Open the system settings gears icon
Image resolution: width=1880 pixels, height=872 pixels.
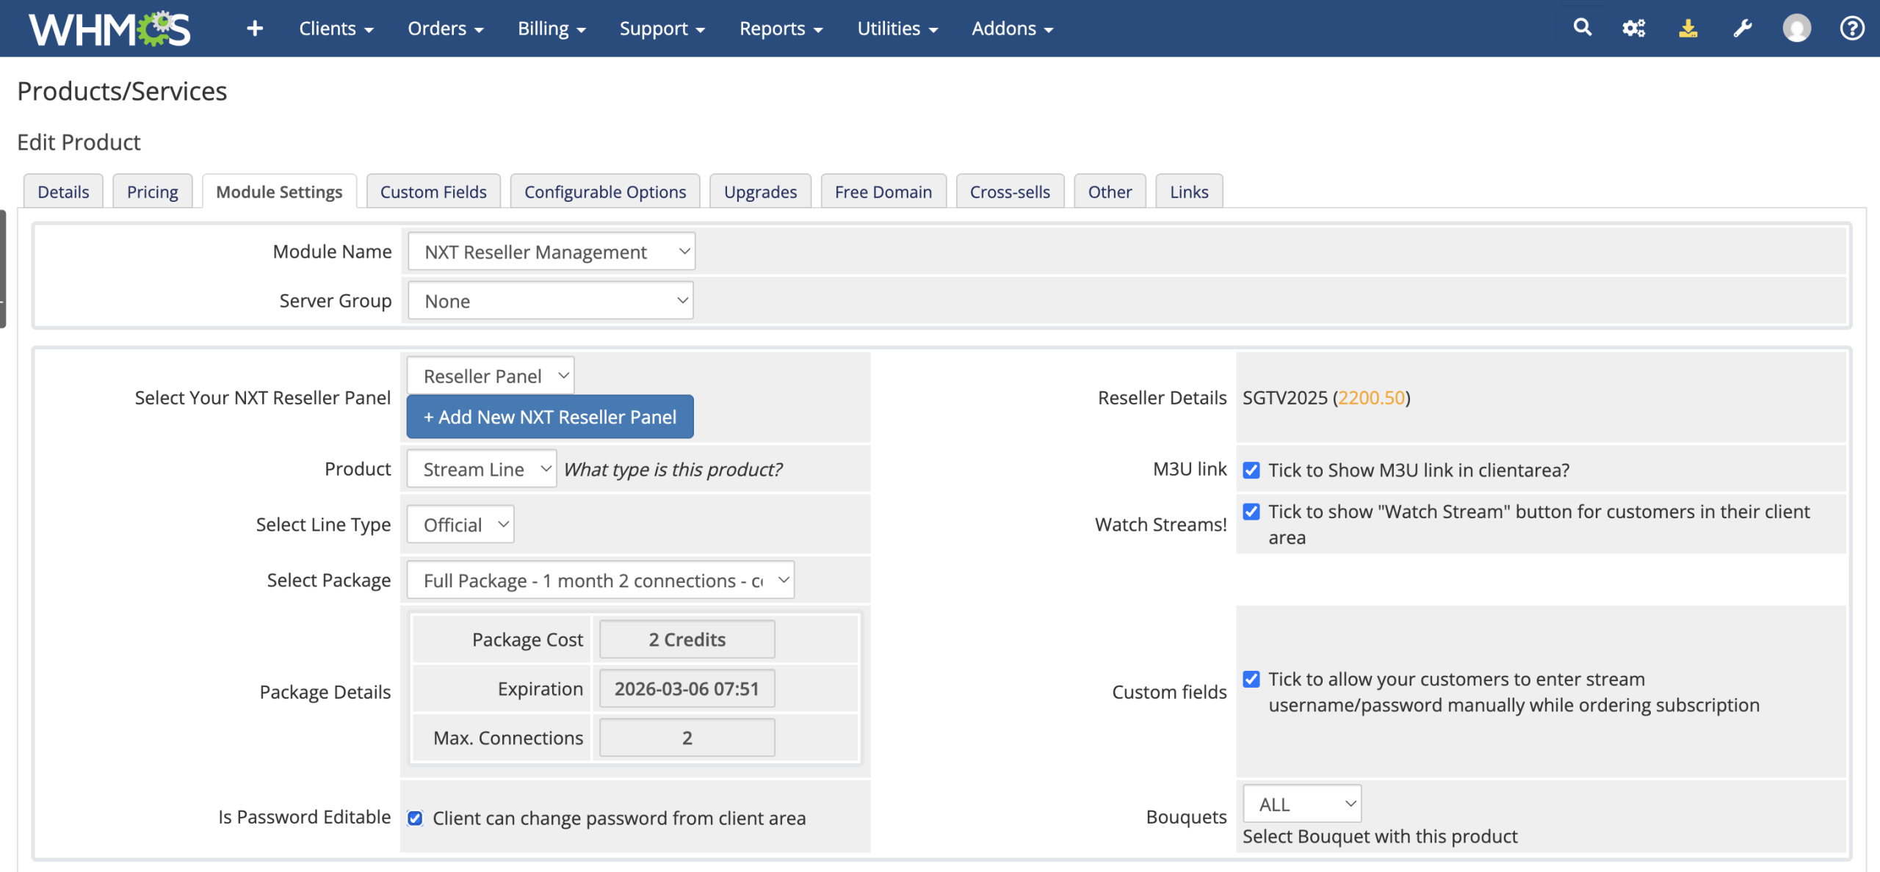(x=1634, y=29)
